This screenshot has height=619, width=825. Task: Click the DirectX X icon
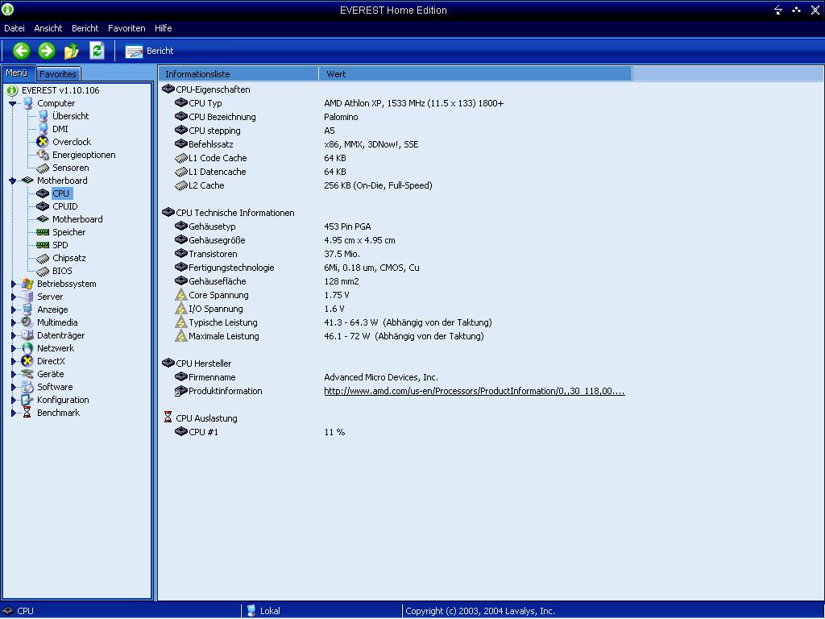[27, 362]
